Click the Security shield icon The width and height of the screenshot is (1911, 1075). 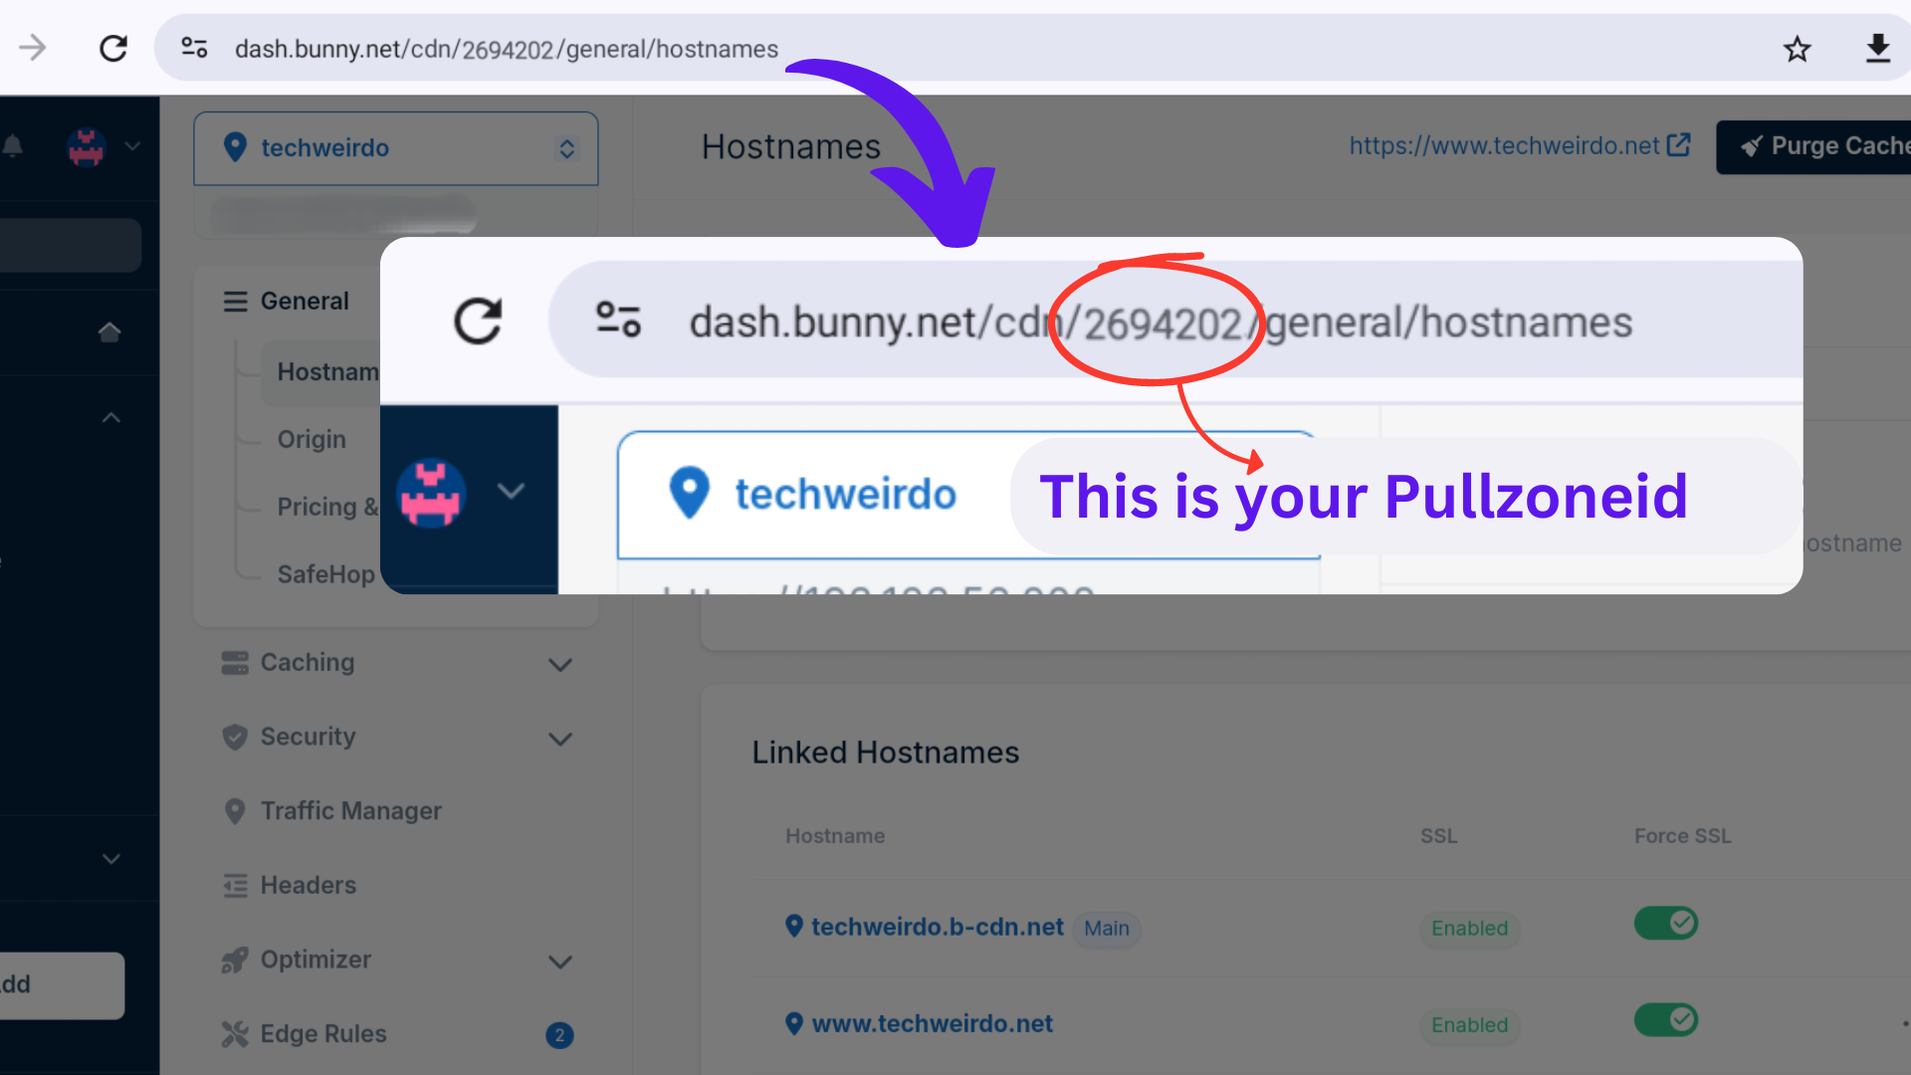(x=235, y=738)
